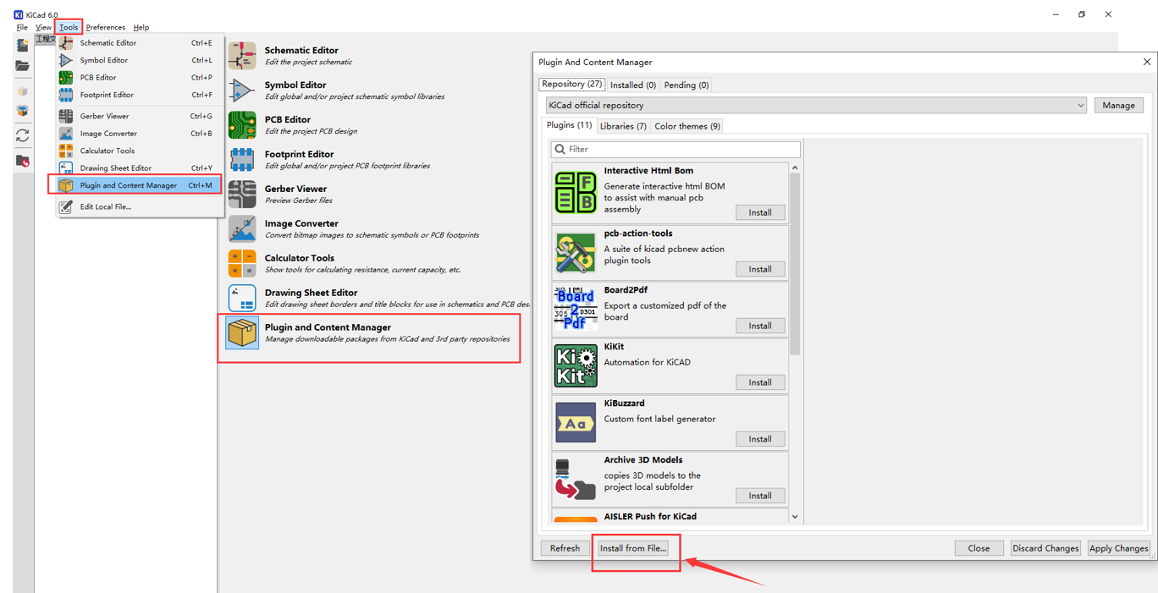Click the Image Converter launcher icon
This screenshot has height=593, width=1158.
(242, 229)
